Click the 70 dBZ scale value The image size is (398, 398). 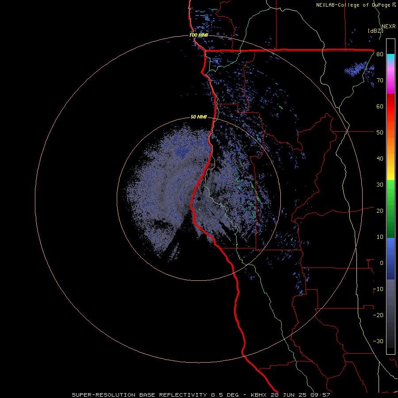click(380, 80)
